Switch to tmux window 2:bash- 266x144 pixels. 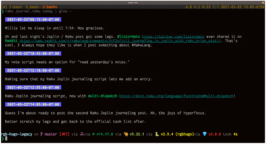(33, 7)
